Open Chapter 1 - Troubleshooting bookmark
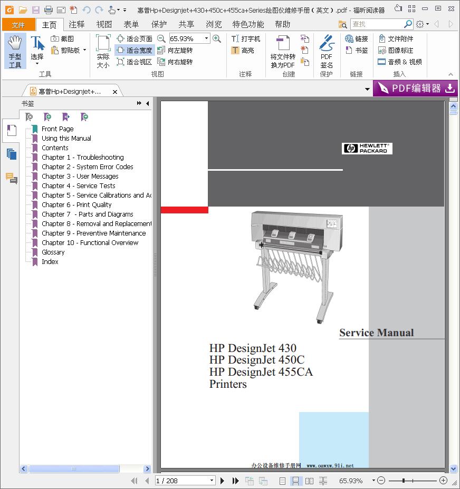The height and width of the screenshot is (489, 460). (x=82, y=157)
